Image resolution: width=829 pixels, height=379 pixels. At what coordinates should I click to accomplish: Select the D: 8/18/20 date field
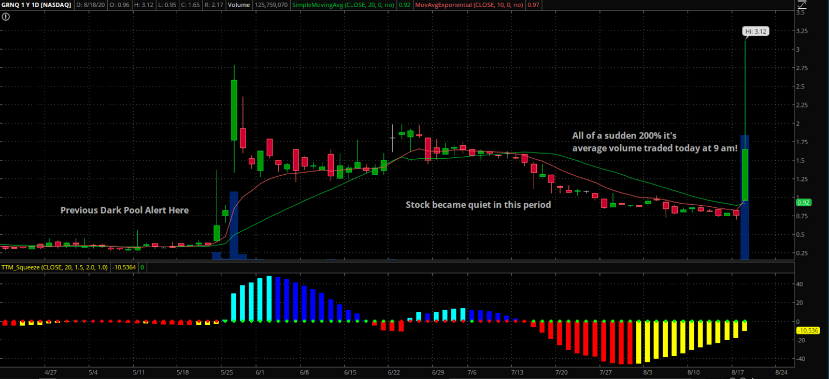point(91,5)
